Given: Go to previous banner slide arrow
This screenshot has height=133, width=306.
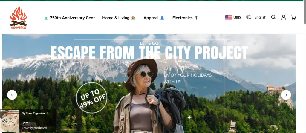Looking at the screenshot, I should (12, 95).
